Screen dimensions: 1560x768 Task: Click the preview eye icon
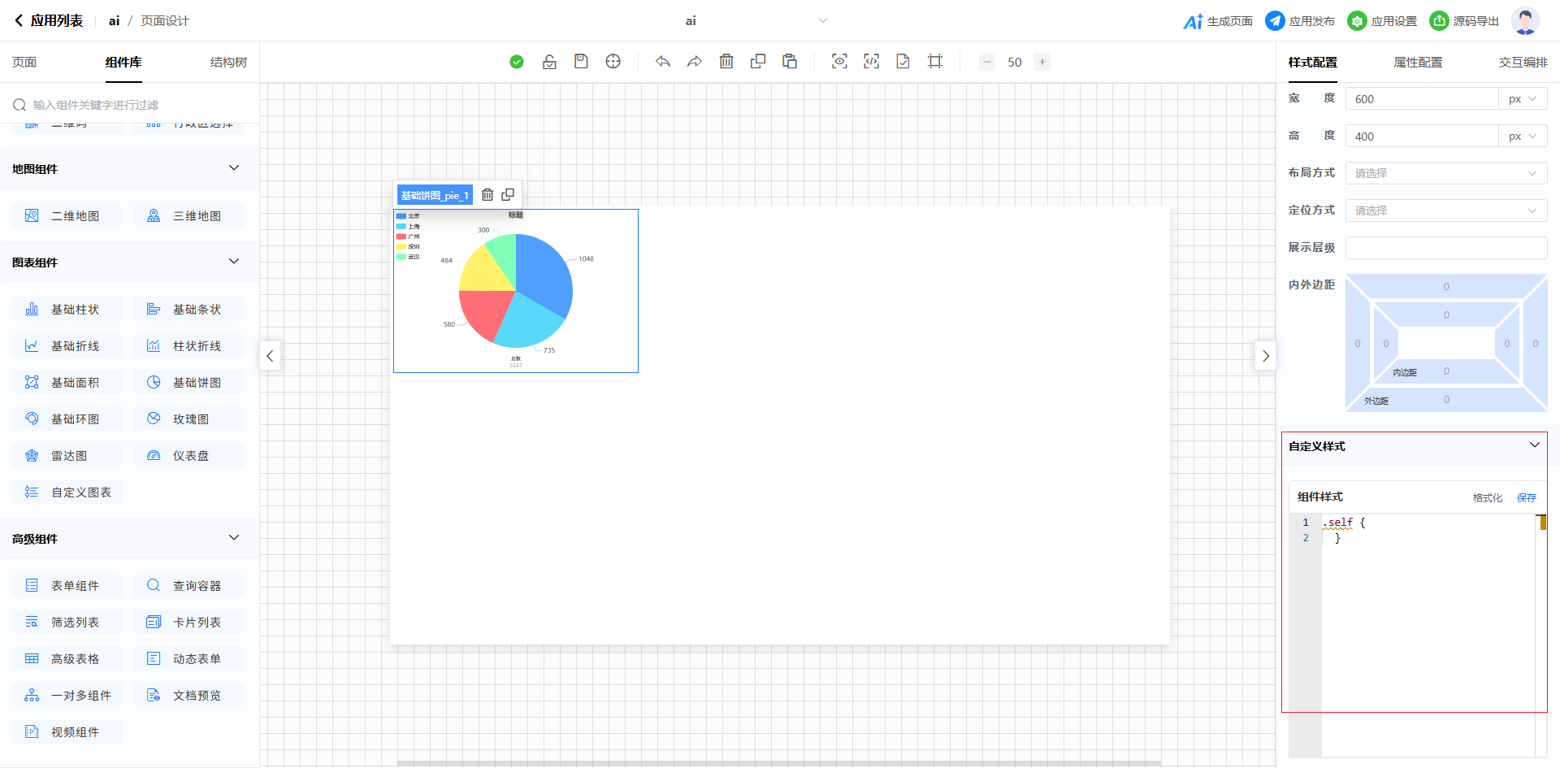(x=839, y=62)
